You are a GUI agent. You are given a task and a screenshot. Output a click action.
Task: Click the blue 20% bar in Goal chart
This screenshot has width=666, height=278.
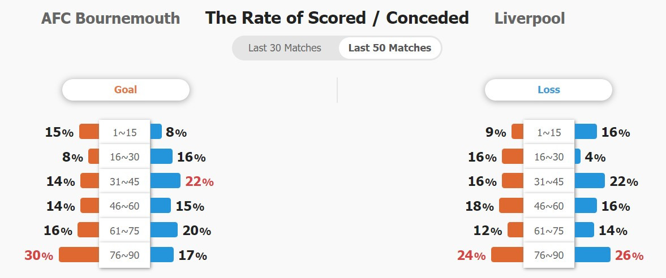coord(164,229)
